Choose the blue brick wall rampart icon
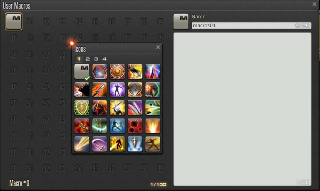 [99, 72]
